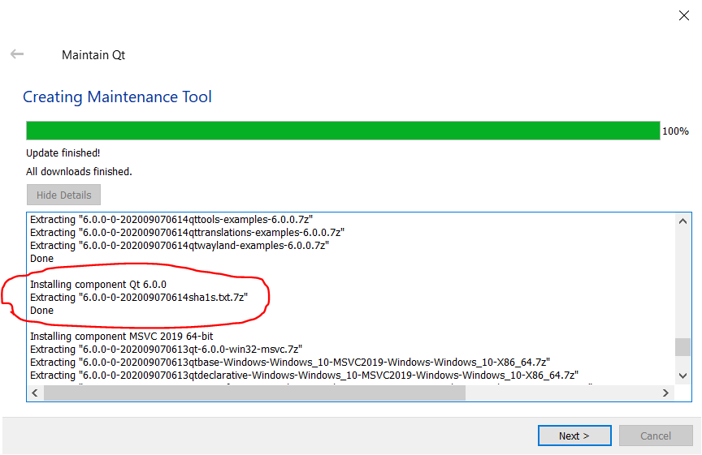This screenshot has height=455, width=702.
Task: Click 'Done' below the sha1s.txt.7z line
Action: coord(41,310)
